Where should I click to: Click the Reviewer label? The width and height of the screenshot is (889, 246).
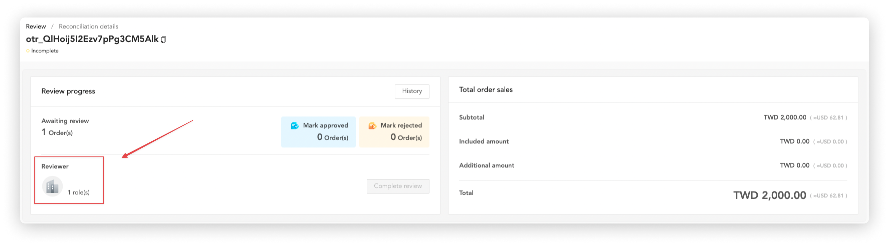pos(55,166)
